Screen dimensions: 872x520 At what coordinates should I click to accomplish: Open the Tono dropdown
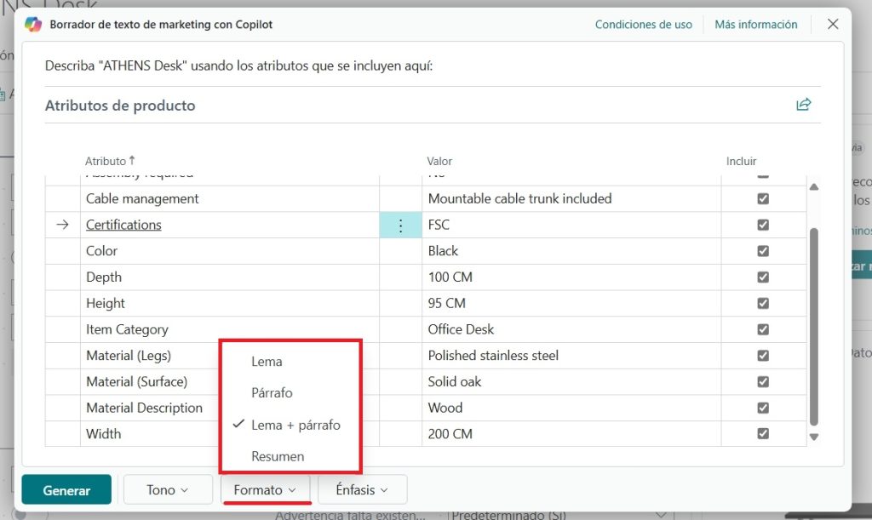click(x=168, y=489)
